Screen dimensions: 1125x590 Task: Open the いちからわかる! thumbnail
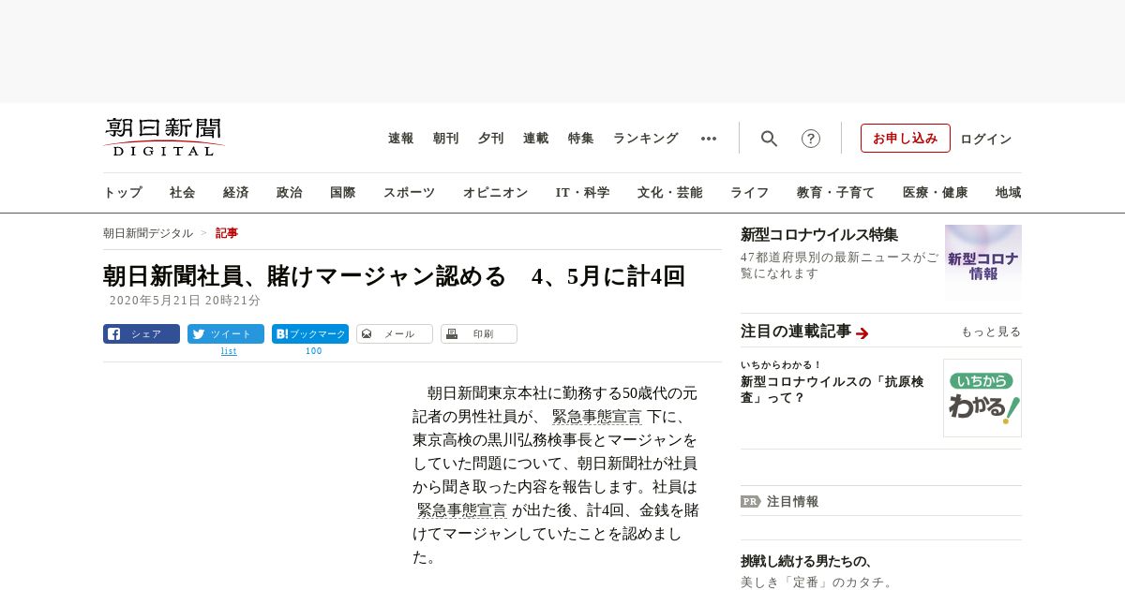pos(982,398)
